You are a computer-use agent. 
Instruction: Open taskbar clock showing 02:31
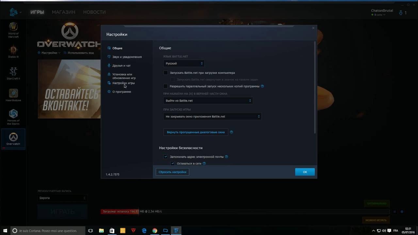pos(408,230)
